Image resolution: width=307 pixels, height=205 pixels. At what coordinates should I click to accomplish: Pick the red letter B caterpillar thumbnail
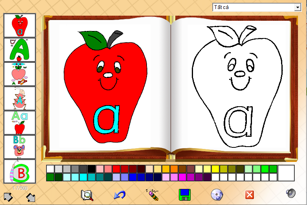pyautogui.click(x=20, y=171)
